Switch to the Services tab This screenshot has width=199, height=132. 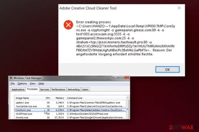(x=45, y=89)
